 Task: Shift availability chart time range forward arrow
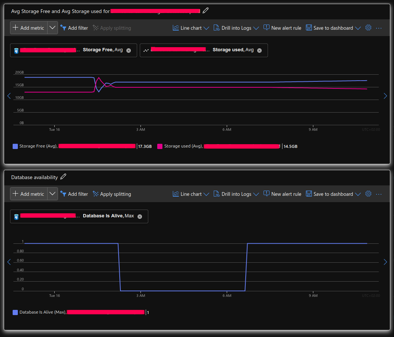pos(385,262)
